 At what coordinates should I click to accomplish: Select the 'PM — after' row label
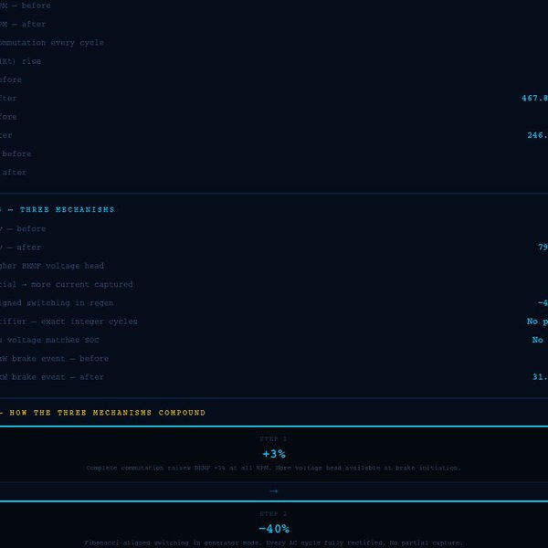23,24
